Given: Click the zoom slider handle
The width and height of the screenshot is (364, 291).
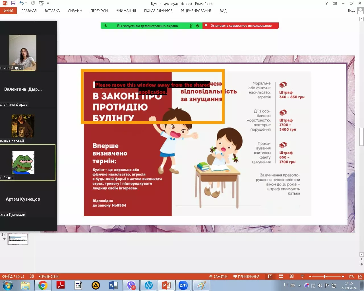Looking at the screenshot, I should pyautogui.click(x=325, y=277).
